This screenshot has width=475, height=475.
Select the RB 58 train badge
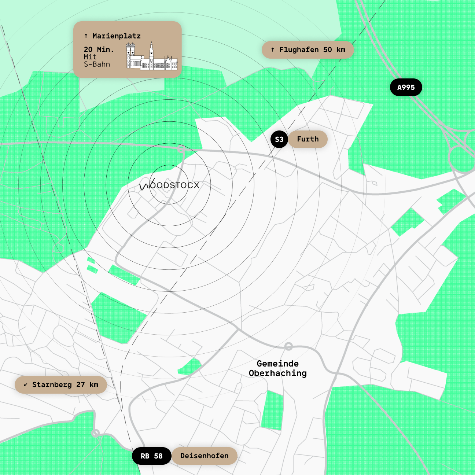click(x=152, y=456)
